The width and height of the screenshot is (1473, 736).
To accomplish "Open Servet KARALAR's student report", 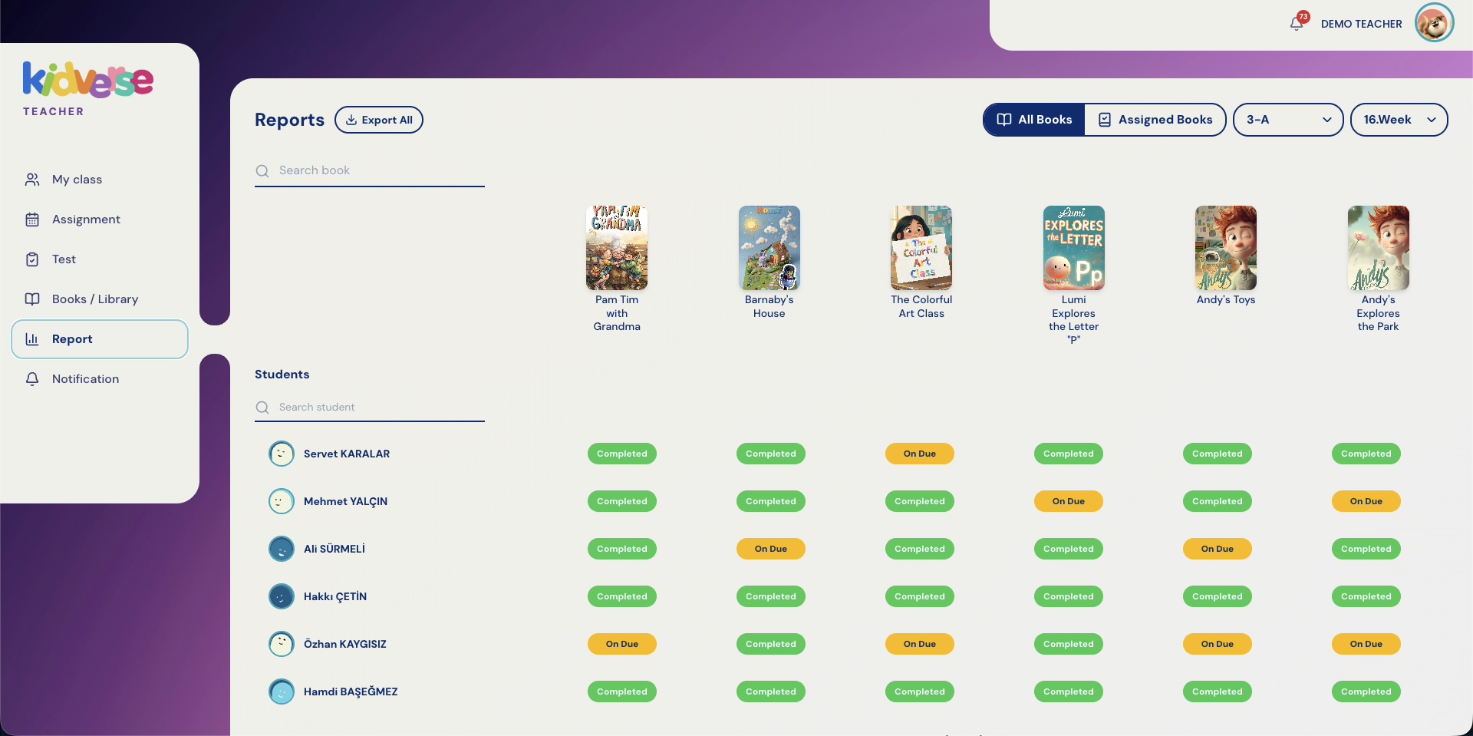I will coord(347,454).
